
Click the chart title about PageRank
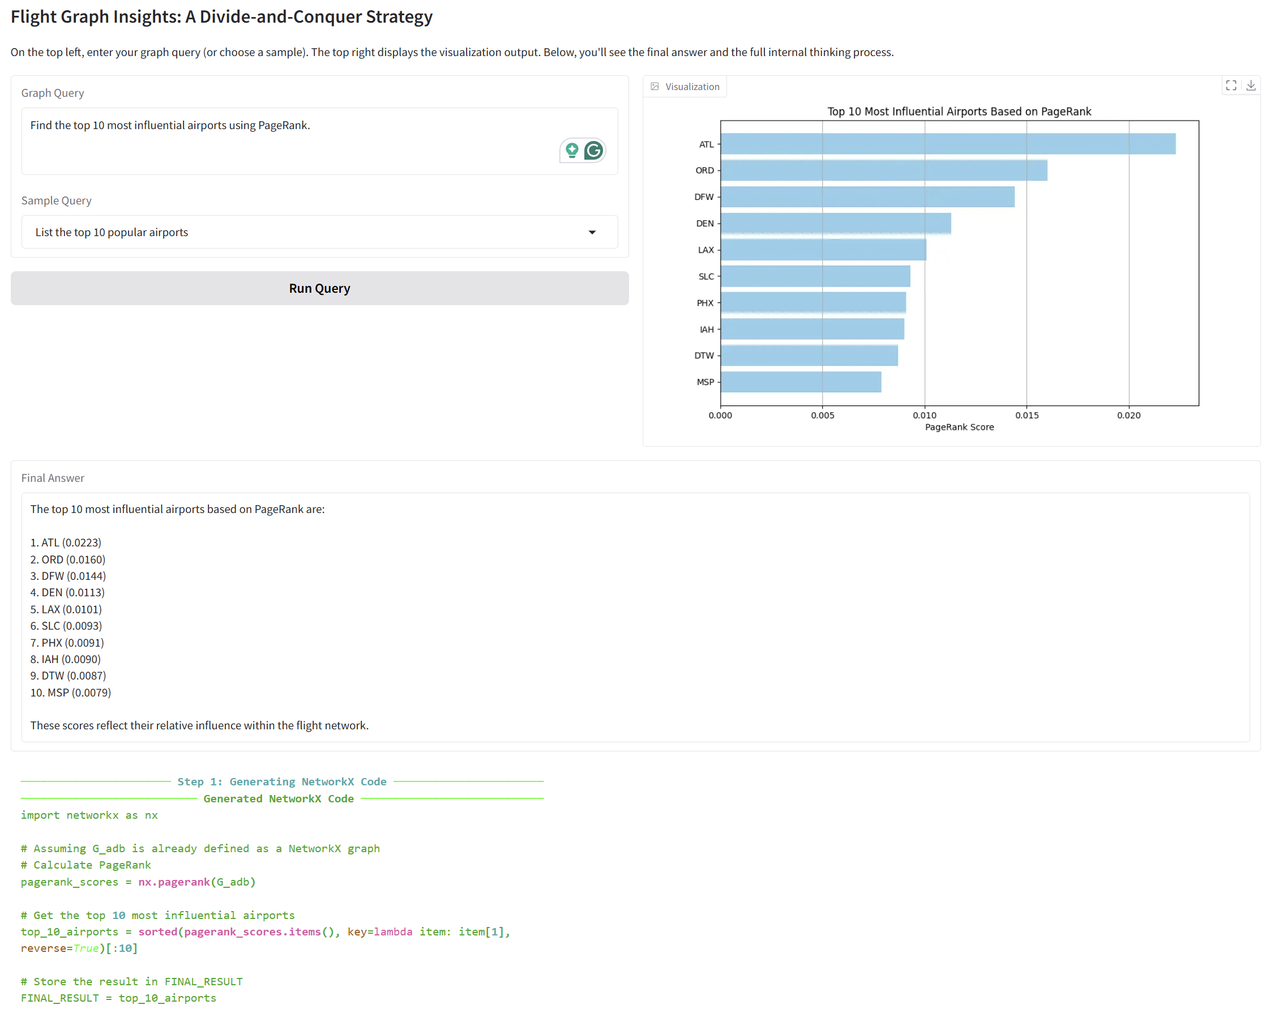959,112
